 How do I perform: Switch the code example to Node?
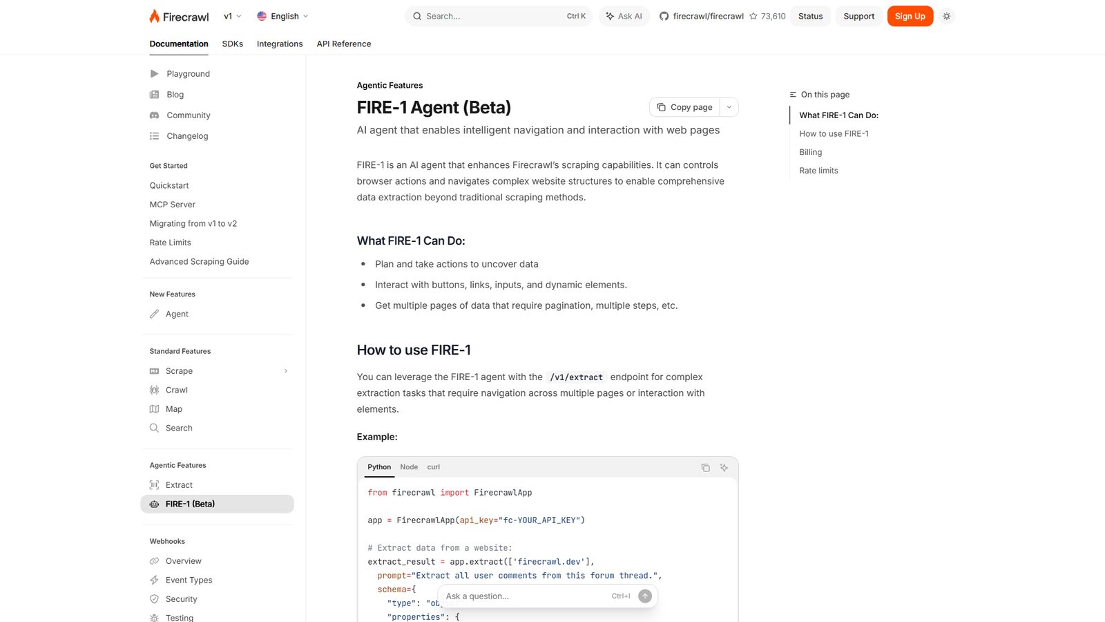coord(409,466)
